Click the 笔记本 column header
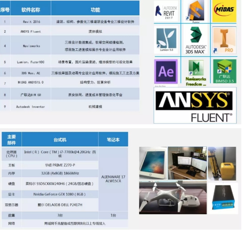This screenshot has height=230, width=242. pos(113,139)
